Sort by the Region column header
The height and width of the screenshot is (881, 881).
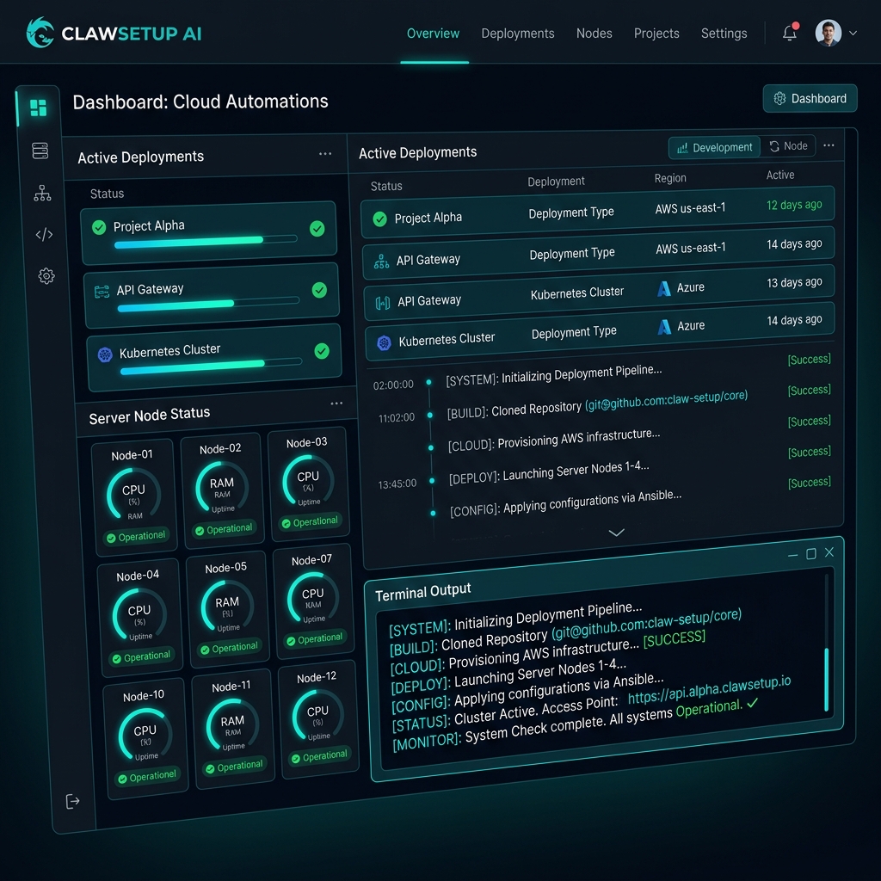(670, 178)
